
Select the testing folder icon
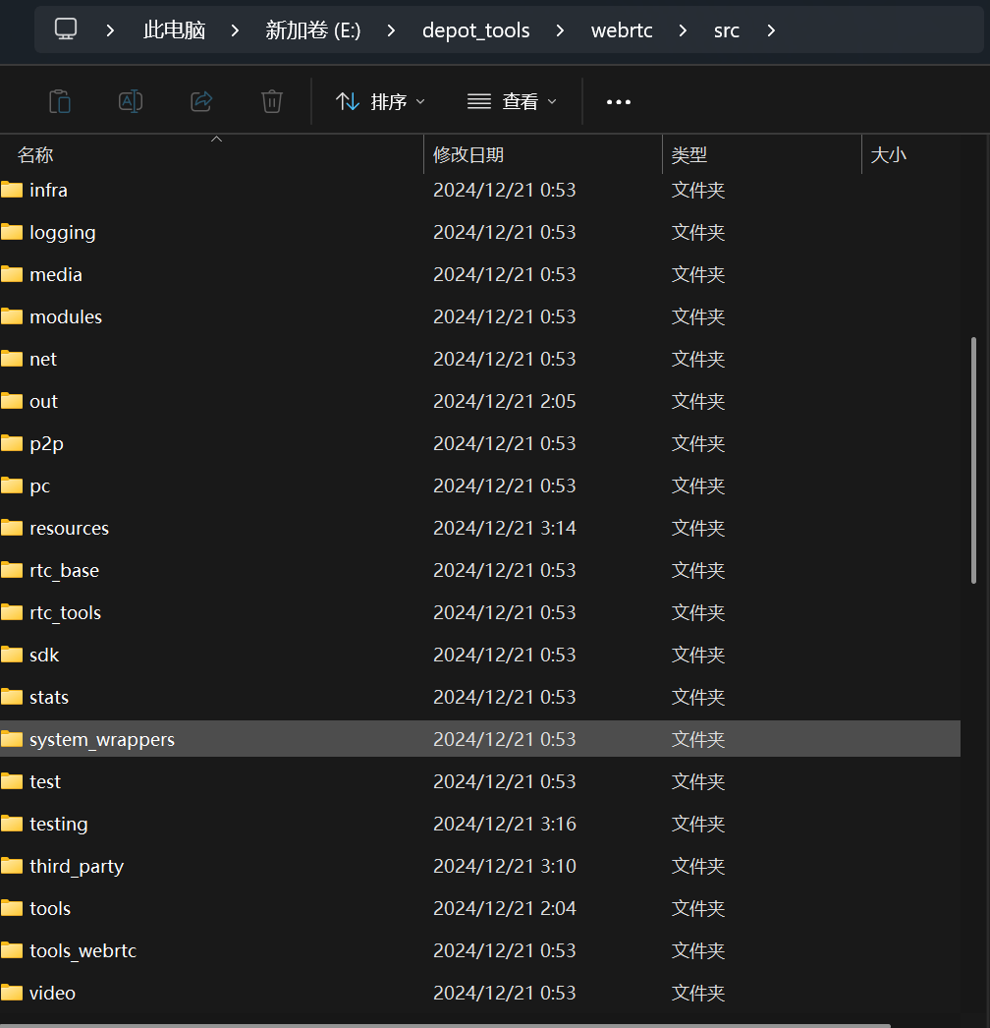pyautogui.click(x=12, y=825)
